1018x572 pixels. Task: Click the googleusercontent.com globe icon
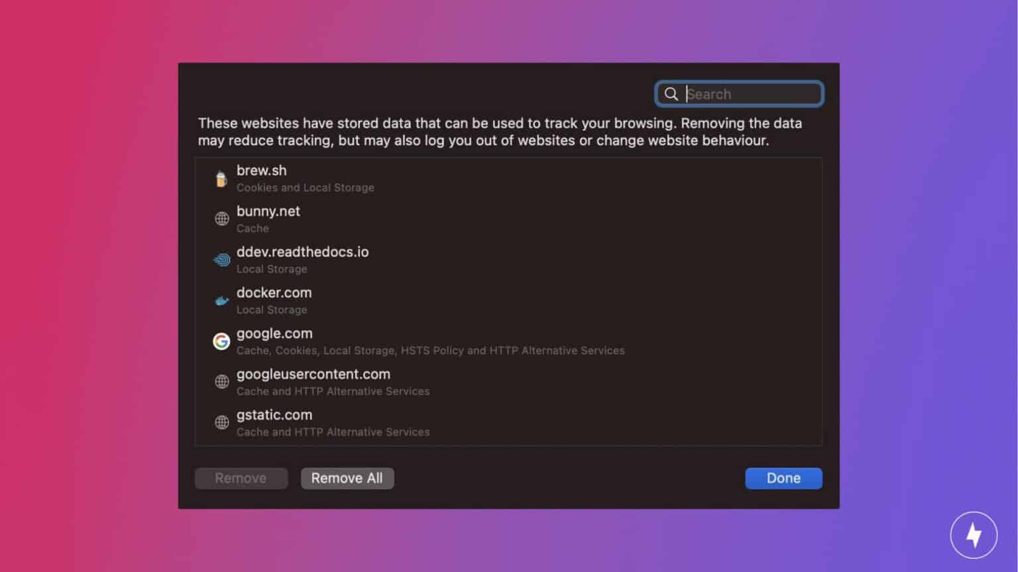pyautogui.click(x=221, y=381)
